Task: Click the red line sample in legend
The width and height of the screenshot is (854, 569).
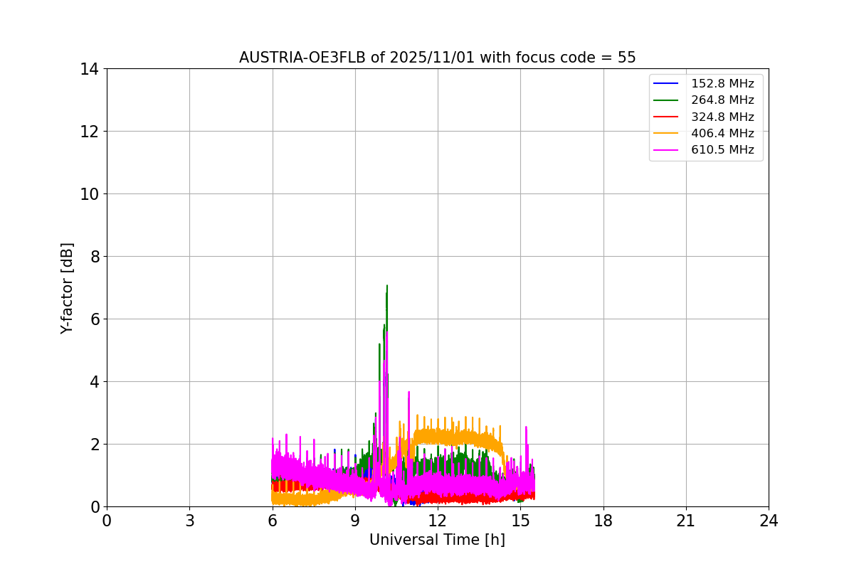Action: coord(666,117)
